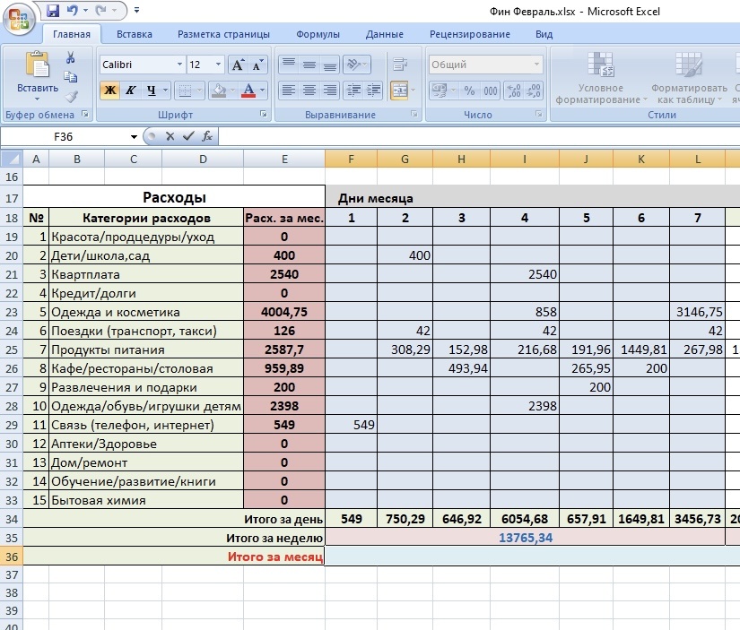Align text right

(330, 91)
